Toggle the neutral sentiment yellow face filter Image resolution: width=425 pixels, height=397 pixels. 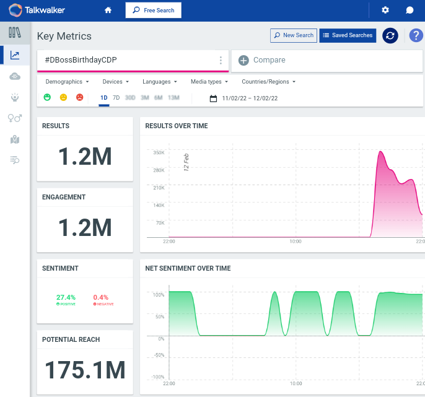63,97
